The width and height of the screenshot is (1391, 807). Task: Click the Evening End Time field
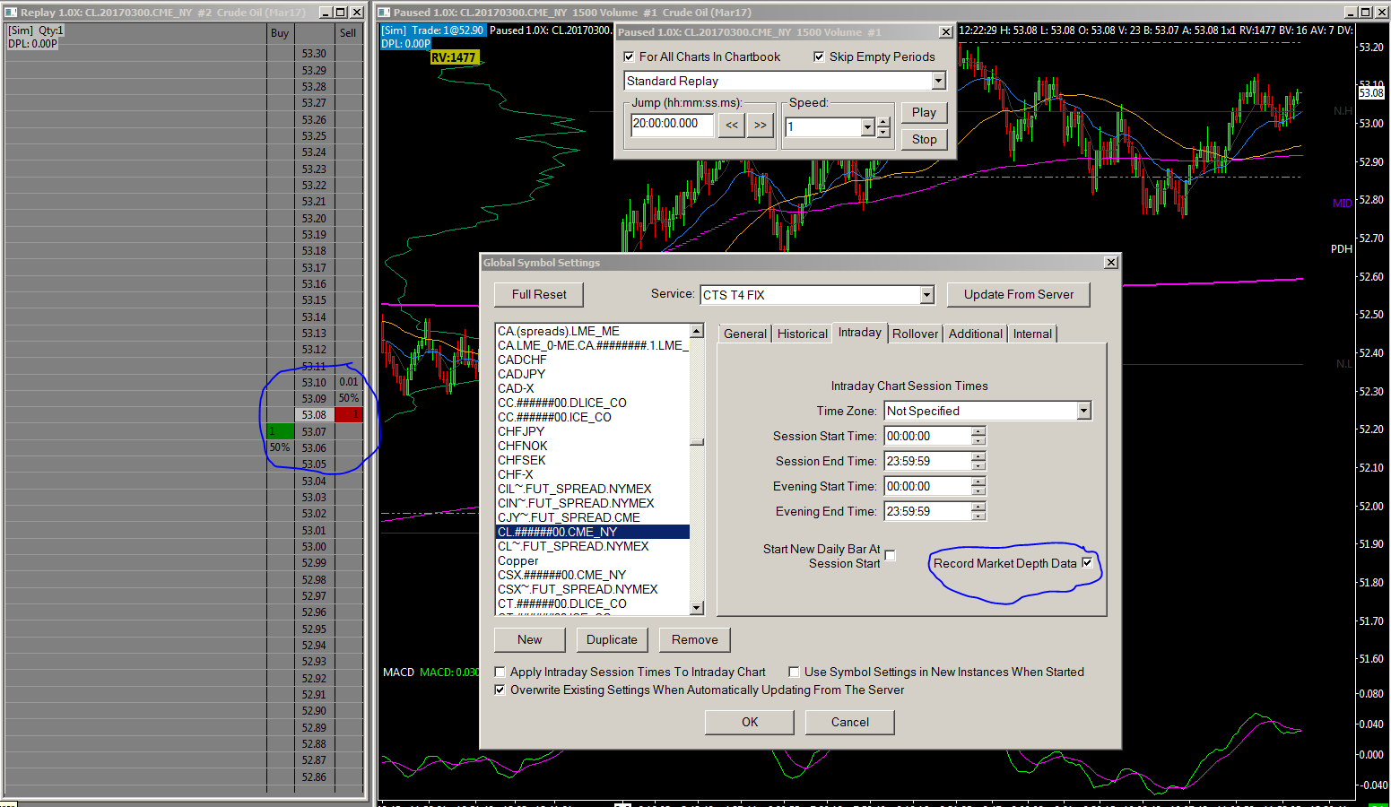coord(927,511)
